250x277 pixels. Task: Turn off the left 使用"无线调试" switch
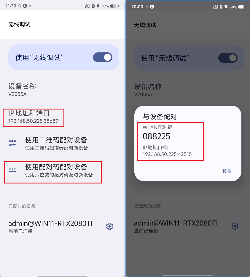coord(103,57)
